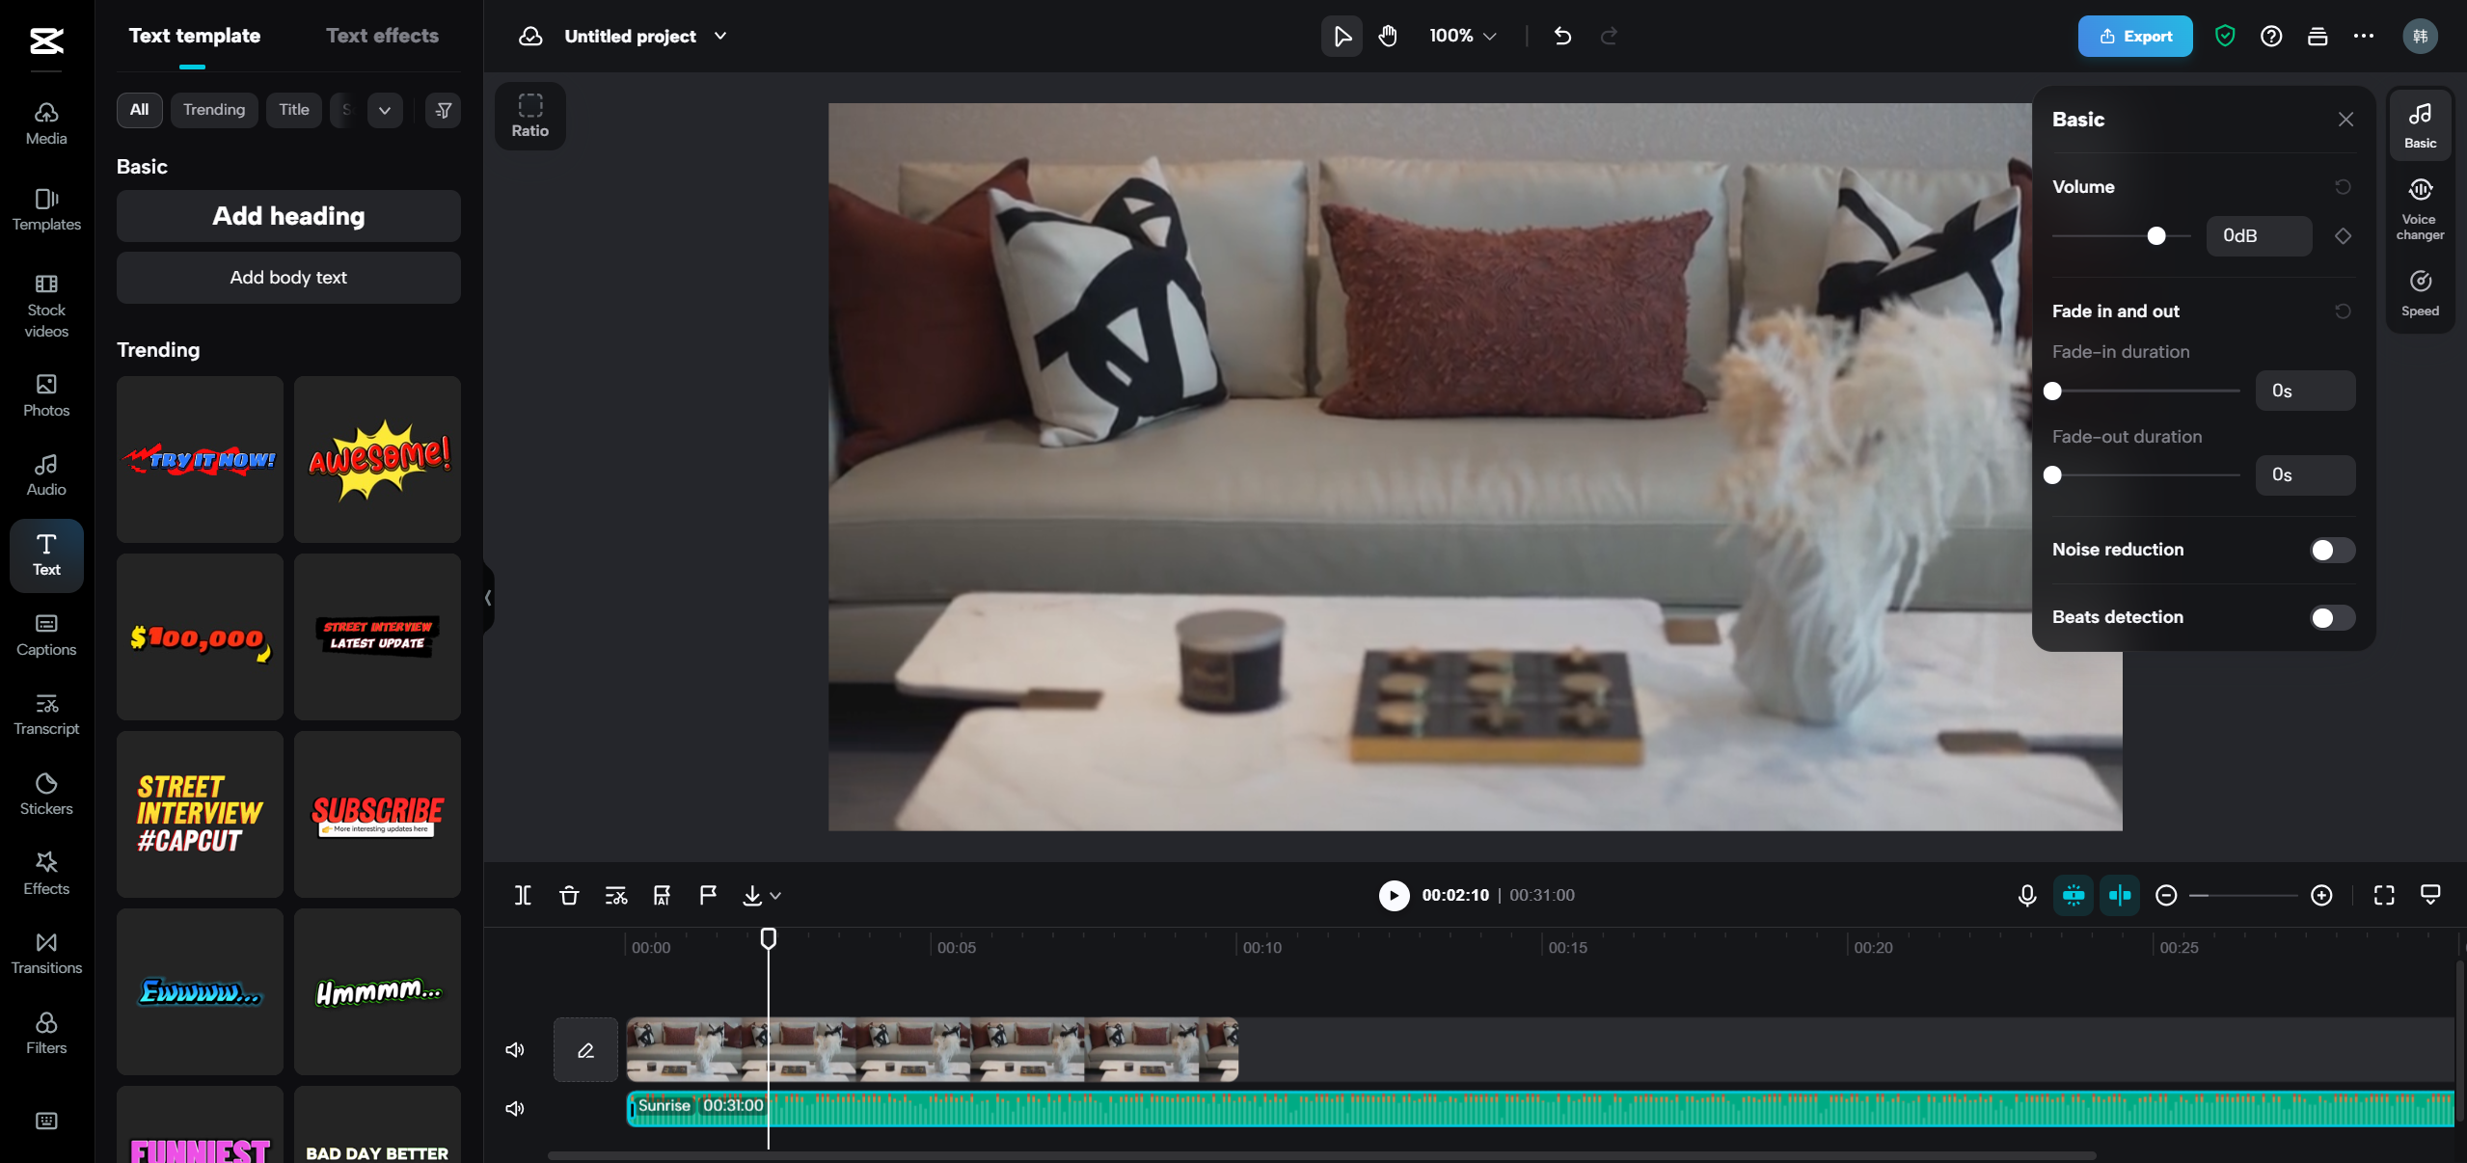The height and width of the screenshot is (1163, 2467).
Task: Expand the zoom percentage dropdown
Action: tap(1488, 36)
